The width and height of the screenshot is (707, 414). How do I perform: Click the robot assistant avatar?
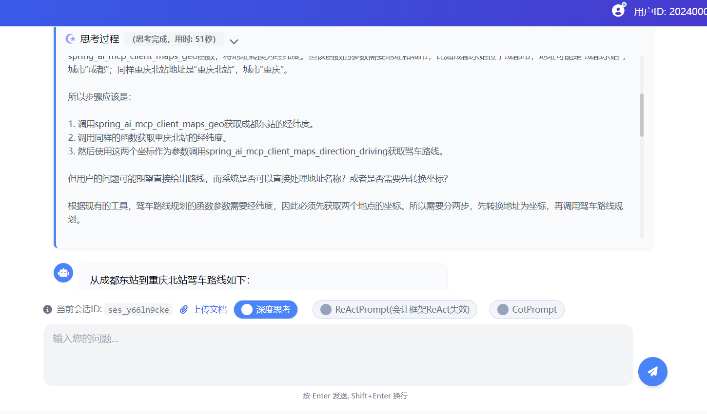(x=63, y=273)
